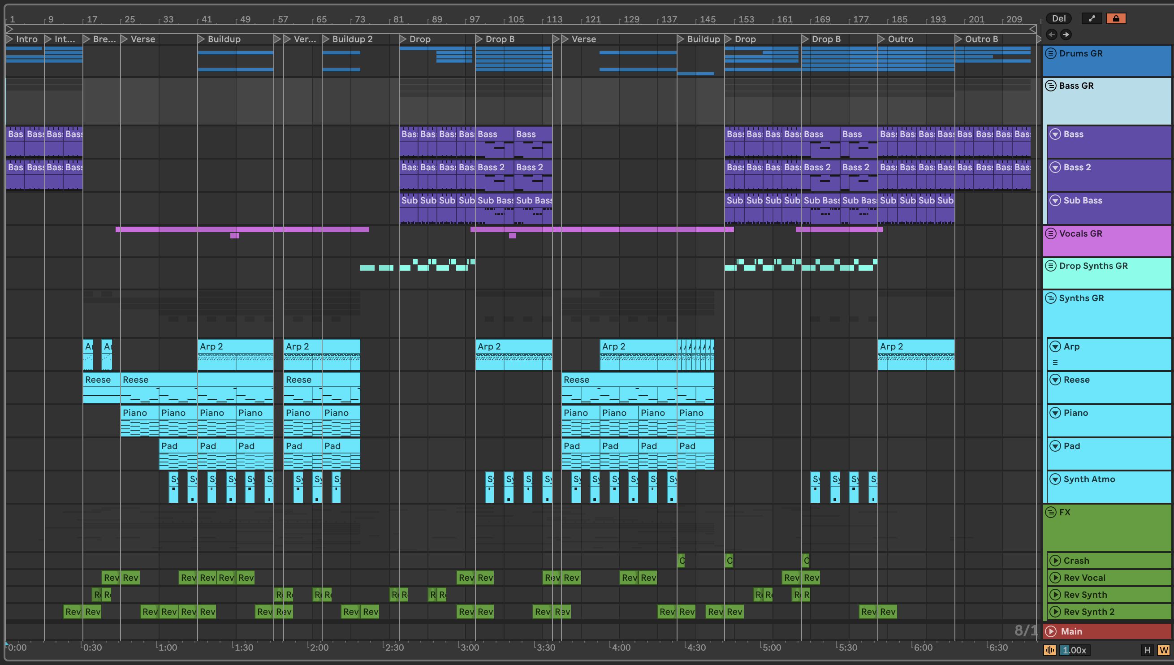Click the 1.00x zoom factor field

pos(1075,650)
